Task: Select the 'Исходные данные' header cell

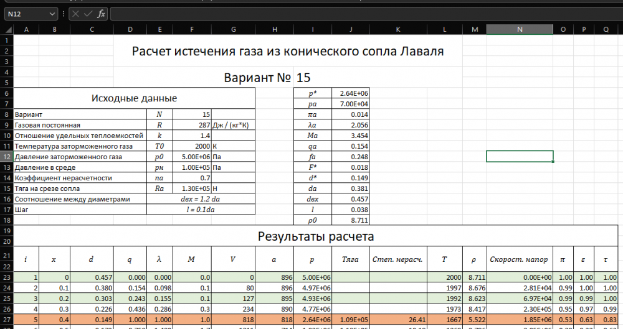Action: point(134,98)
